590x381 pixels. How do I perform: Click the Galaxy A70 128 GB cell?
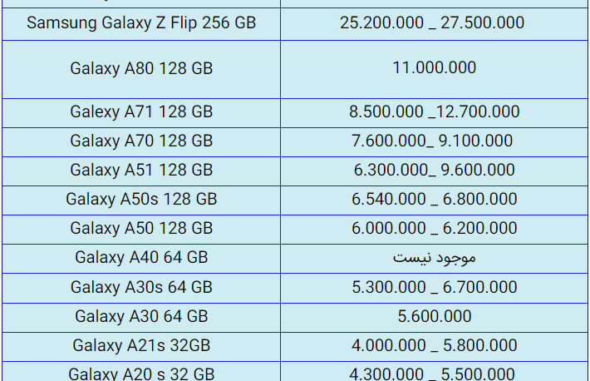click(x=141, y=141)
